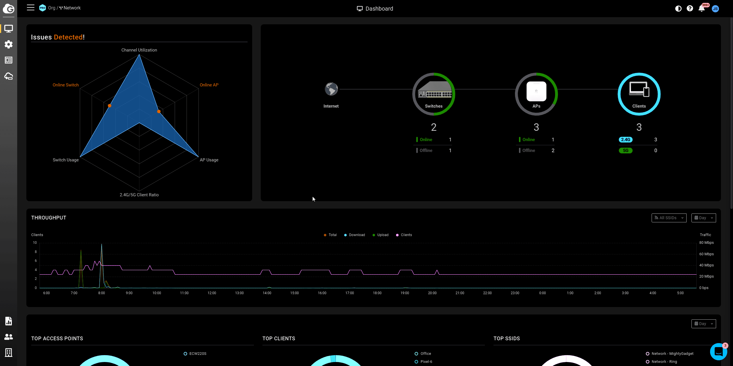Open the settings gear in sidebar
Image resolution: width=733 pixels, height=366 pixels.
coord(9,44)
